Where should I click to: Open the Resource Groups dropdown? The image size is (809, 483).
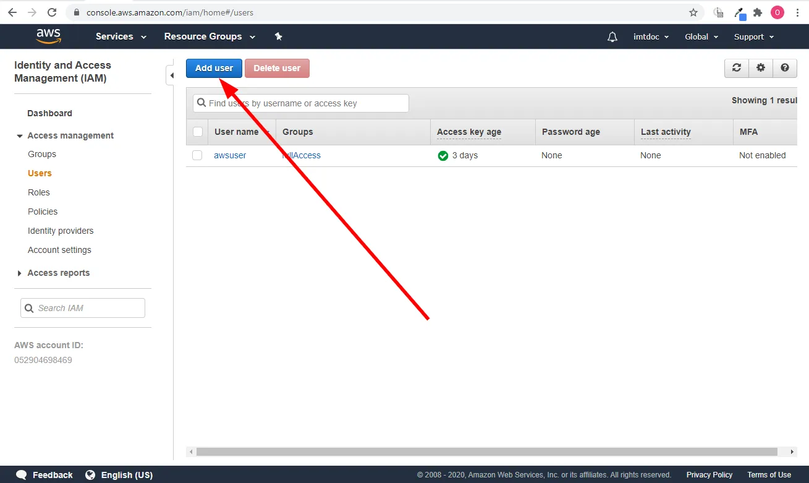[210, 36]
